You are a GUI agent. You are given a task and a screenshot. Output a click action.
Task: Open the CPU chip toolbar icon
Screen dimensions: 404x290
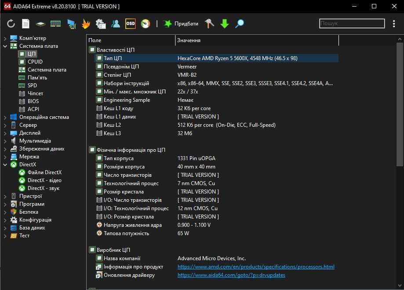40,24
